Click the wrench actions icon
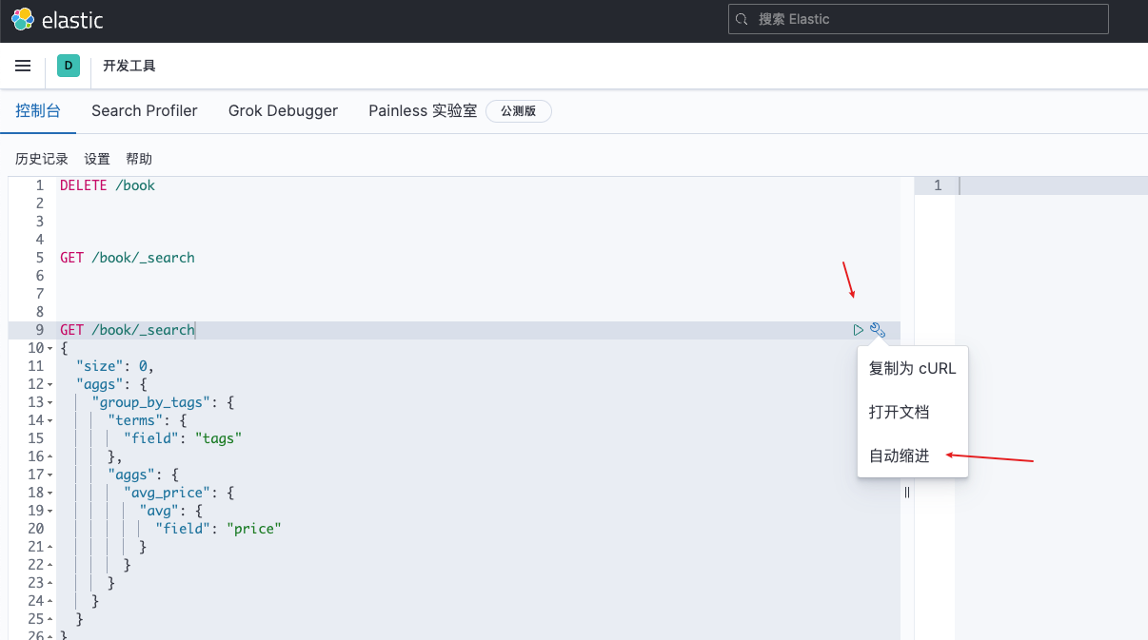Viewport: 1148px width, 640px height. (878, 330)
